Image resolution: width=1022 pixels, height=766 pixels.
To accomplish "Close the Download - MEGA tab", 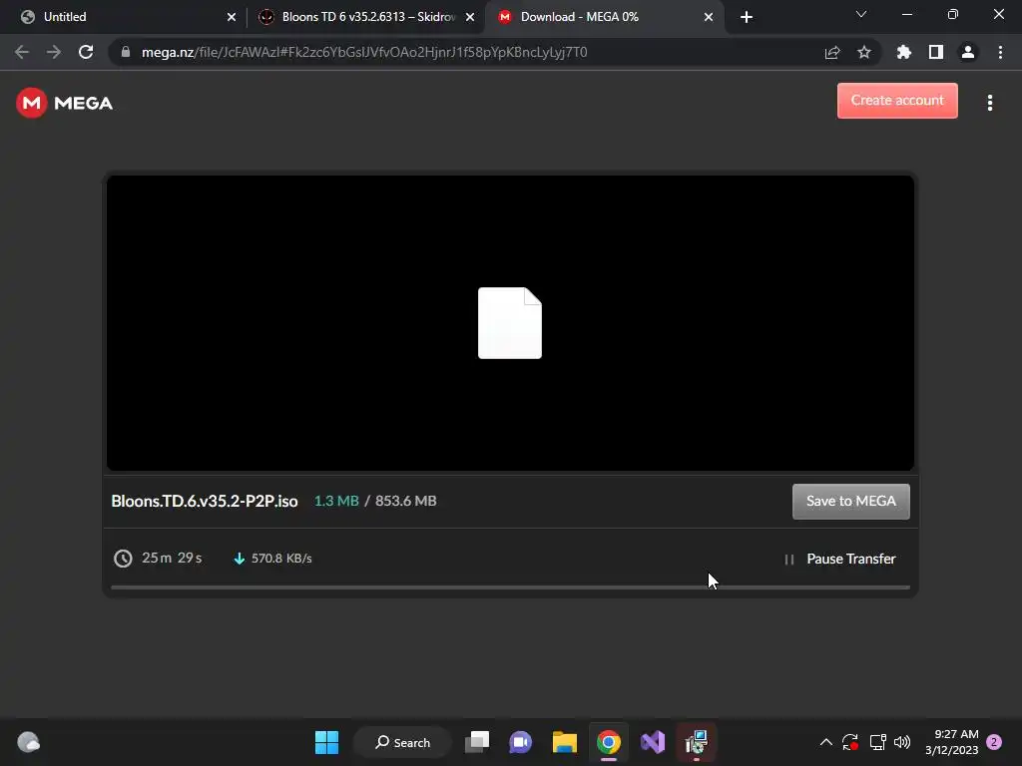I will [x=709, y=17].
